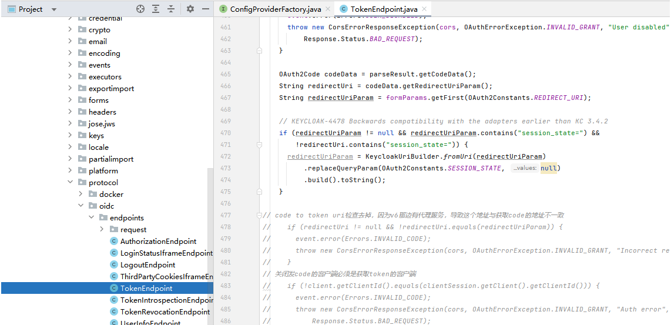Expand the executors folder
Viewport: 671px width, 325px height.
pyautogui.click(x=70, y=76)
